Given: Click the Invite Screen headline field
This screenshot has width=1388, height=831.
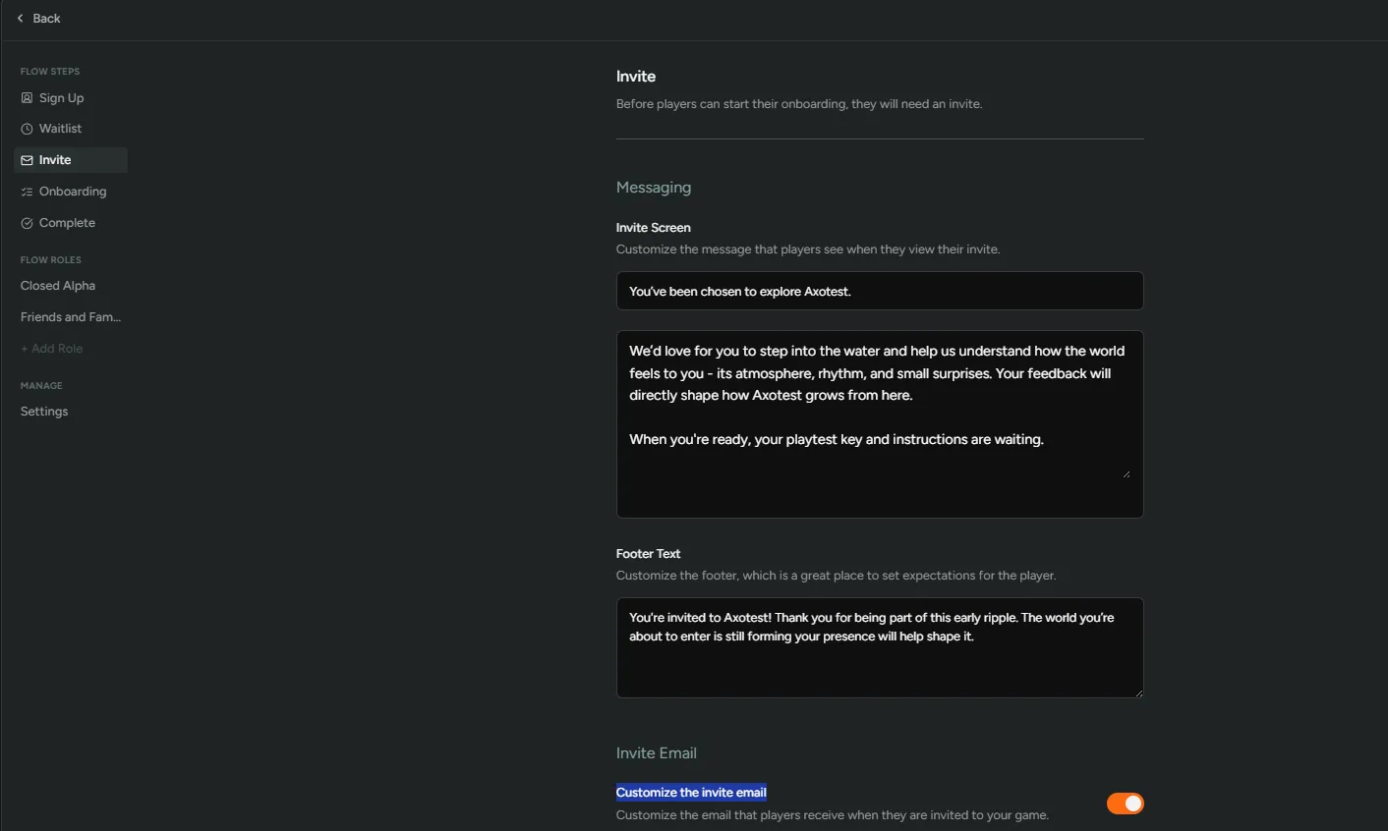Looking at the screenshot, I should click(879, 290).
